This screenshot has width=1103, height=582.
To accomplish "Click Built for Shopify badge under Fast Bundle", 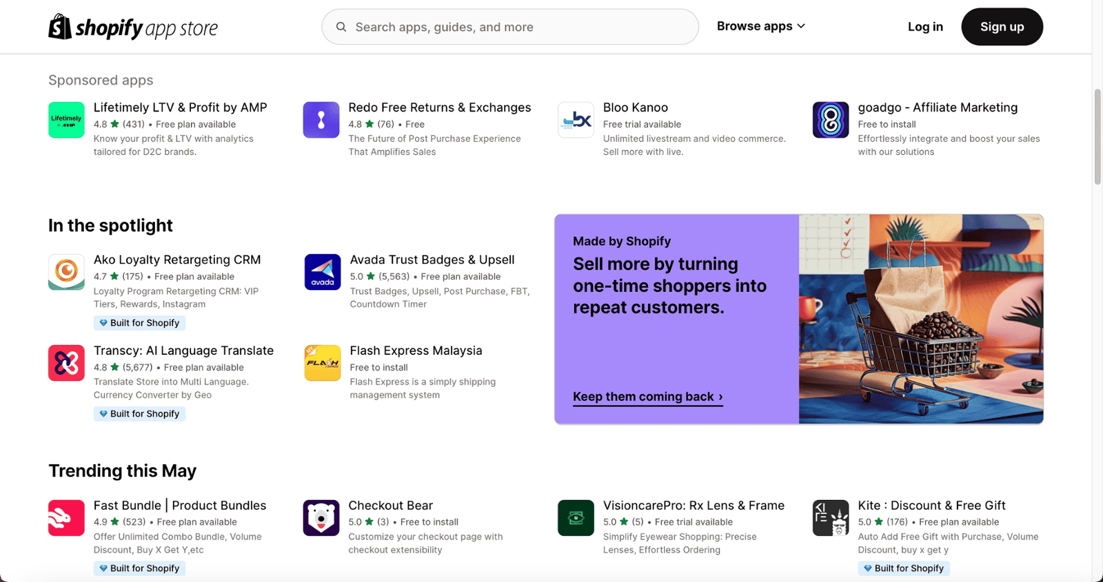I will pos(139,568).
